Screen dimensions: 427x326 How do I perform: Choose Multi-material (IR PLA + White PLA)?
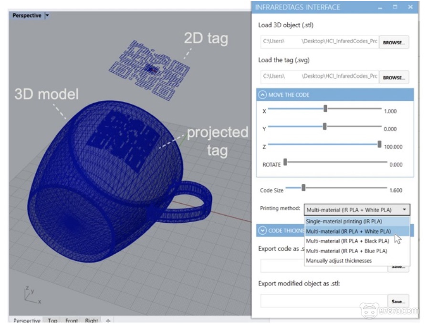point(348,231)
